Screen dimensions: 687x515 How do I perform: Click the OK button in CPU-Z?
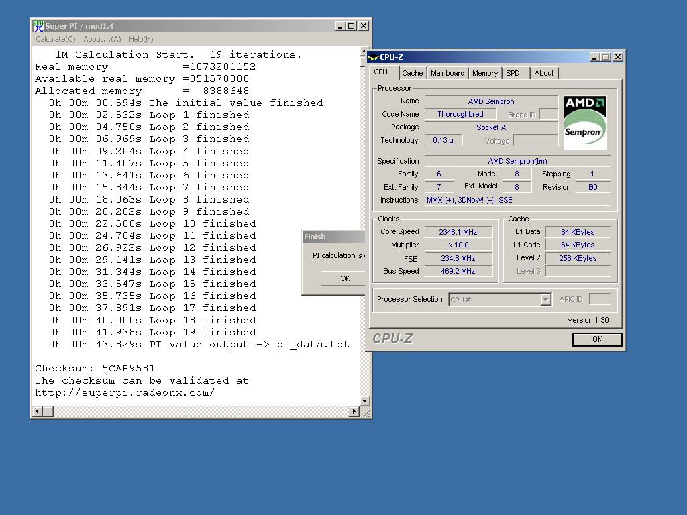(x=597, y=339)
